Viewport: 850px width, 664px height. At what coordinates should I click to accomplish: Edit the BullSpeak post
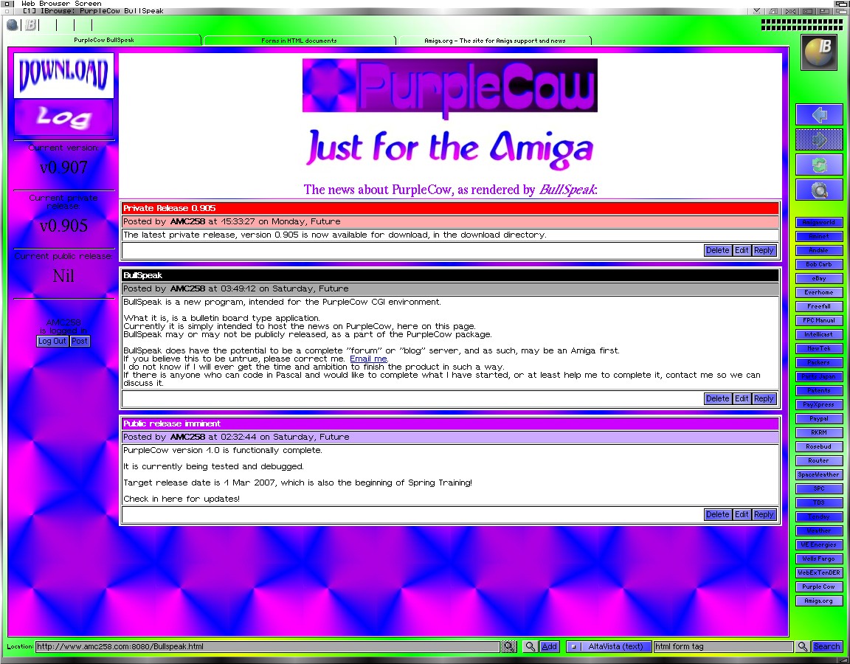tap(742, 398)
